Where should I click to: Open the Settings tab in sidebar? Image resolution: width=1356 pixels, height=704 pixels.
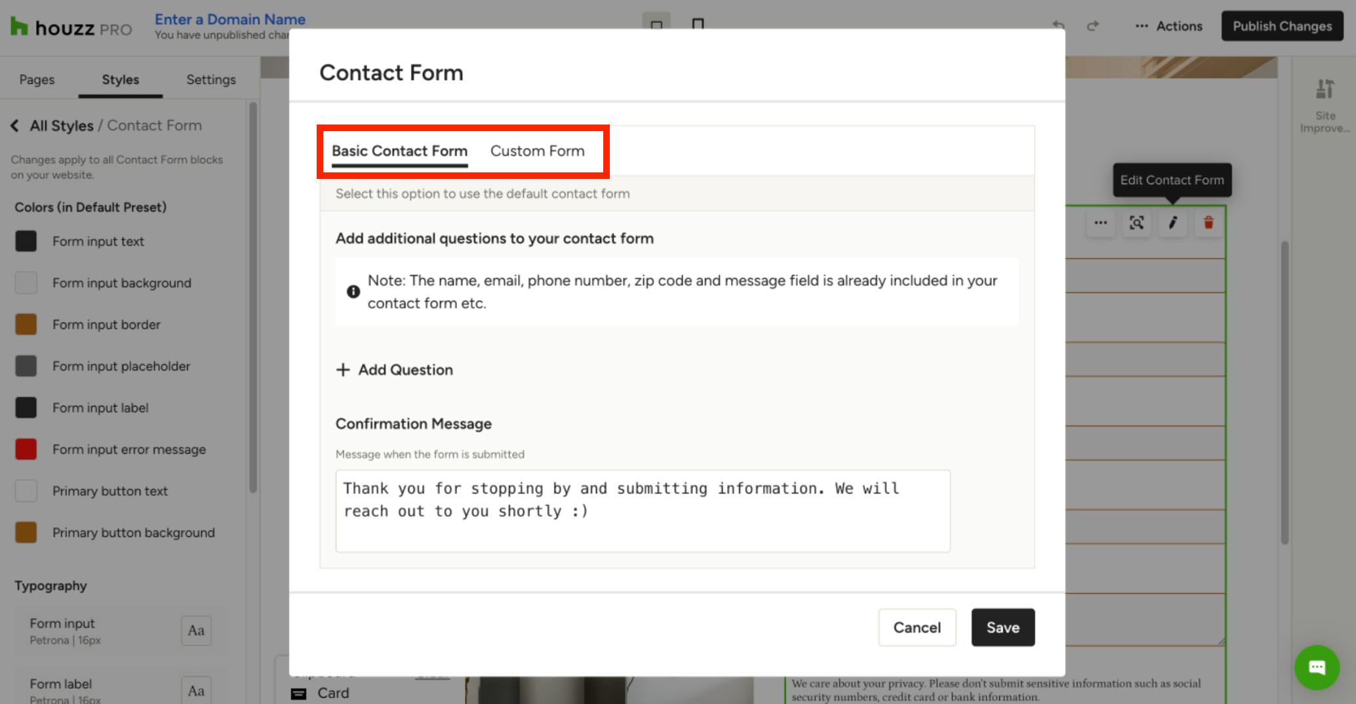210,79
